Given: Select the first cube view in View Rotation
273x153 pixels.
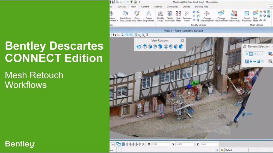Looking at the screenshot, I should [145, 47].
